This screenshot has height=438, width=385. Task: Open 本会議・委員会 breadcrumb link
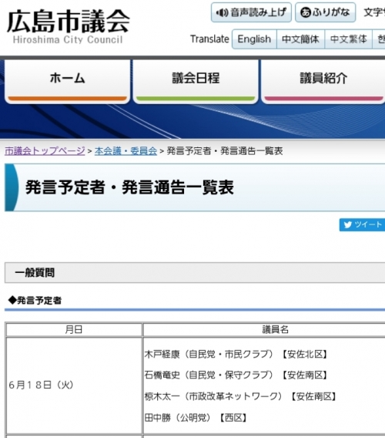point(126,151)
